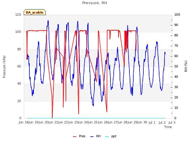Click the 120 pressure axis value
The width and height of the screenshot is (190, 142).
tap(18, 14)
